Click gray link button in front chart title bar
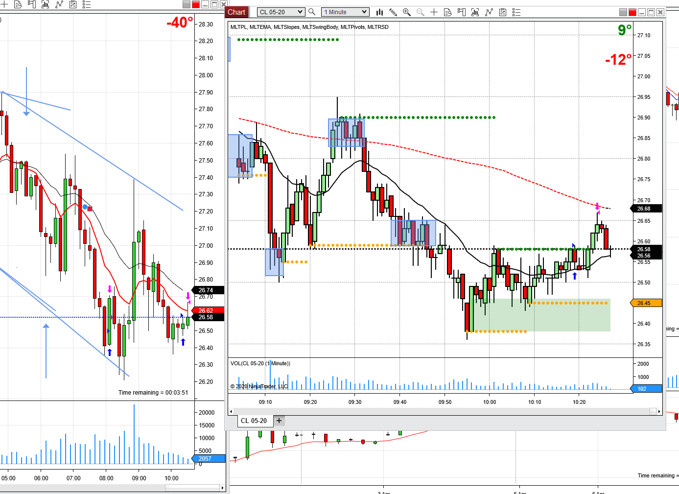Viewport: 679px width, 494px height. [623, 12]
